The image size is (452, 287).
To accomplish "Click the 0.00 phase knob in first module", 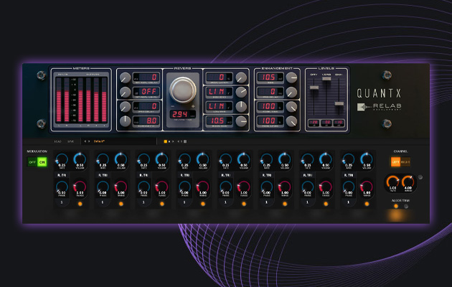I will point(62,188).
